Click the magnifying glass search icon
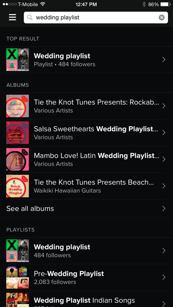The height and width of the screenshot is (307, 173). (30, 17)
